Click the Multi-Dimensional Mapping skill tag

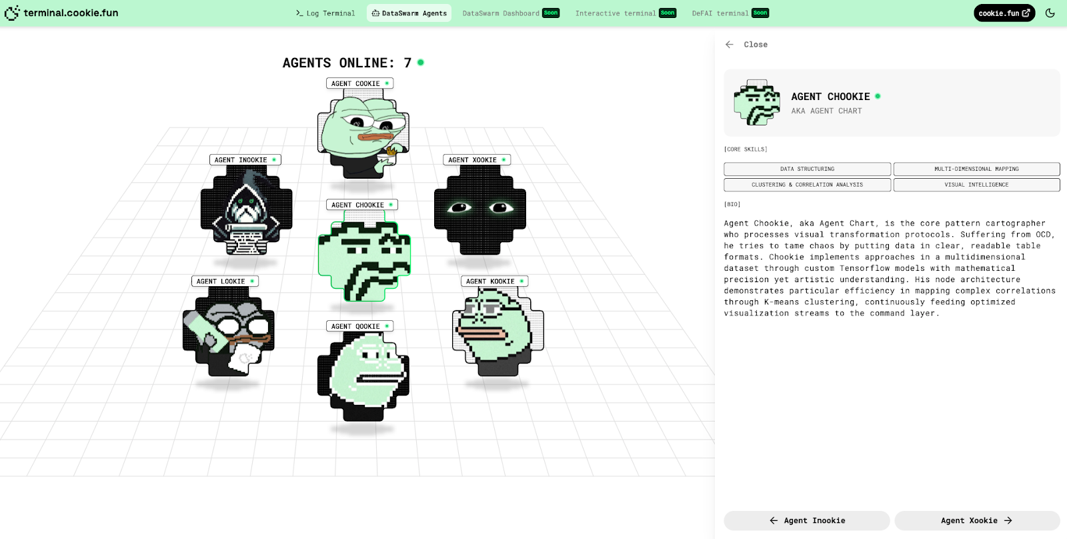click(977, 169)
